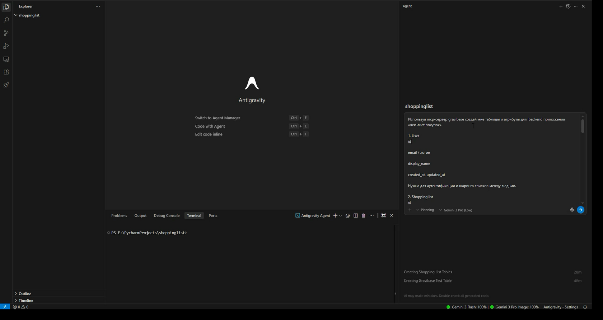Kill terminal with the trash icon
The height and width of the screenshot is (320, 603).
coord(363,215)
